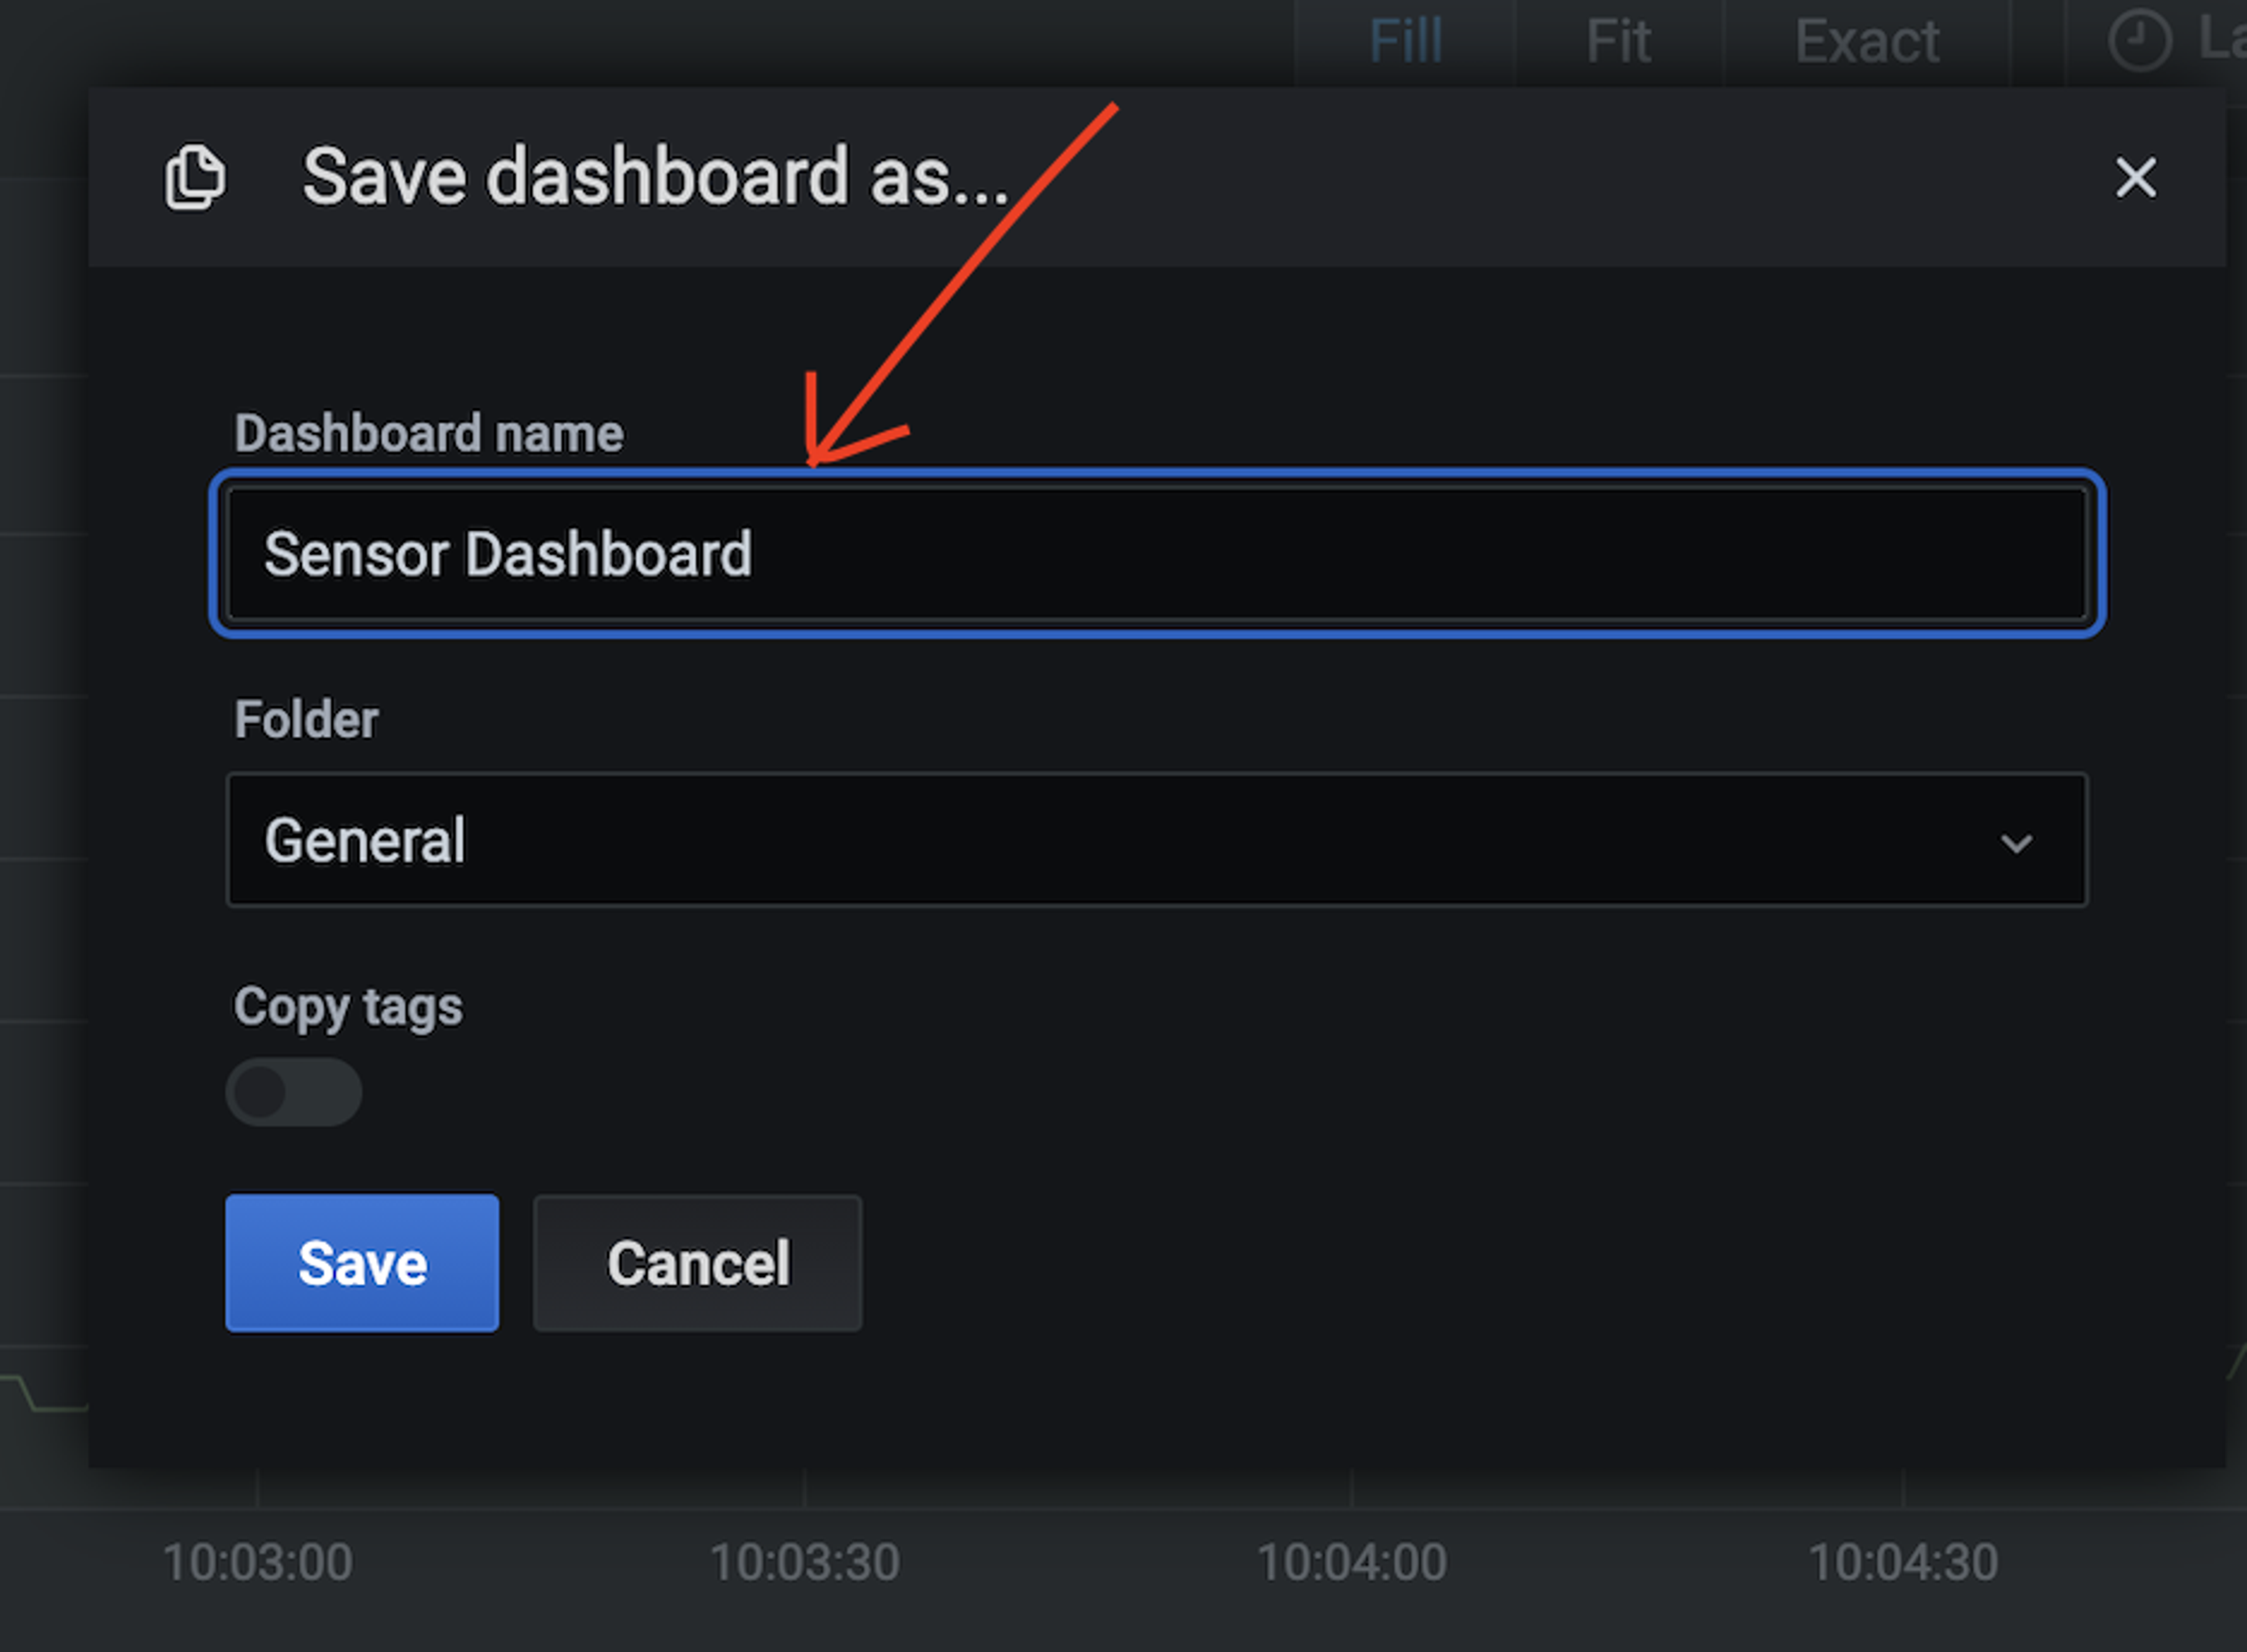The height and width of the screenshot is (1652, 2247).
Task: Click the clock icon in the top bar
Action: point(2139,41)
